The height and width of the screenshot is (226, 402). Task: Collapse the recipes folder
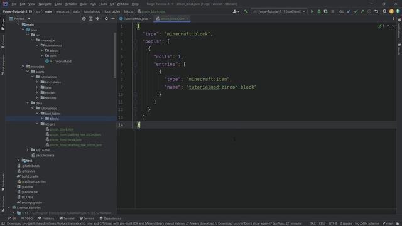(37, 124)
